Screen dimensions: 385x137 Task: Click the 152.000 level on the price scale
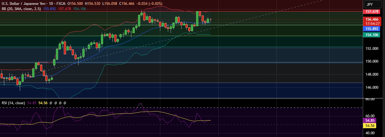372,49
